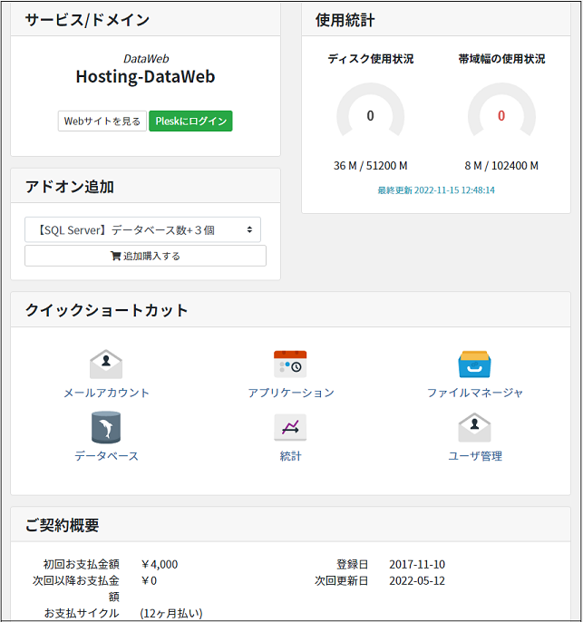The height and width of the screenshot is (622, 583).
Task: Click the (12ヶ月払い) payment cycle value
Action: (171, 613)
